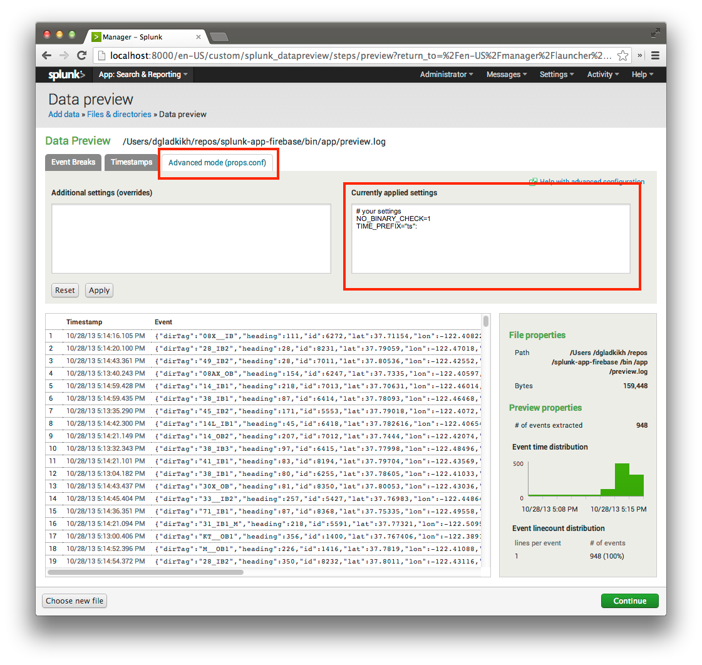Open the Settings dropdown

(557, 75)
